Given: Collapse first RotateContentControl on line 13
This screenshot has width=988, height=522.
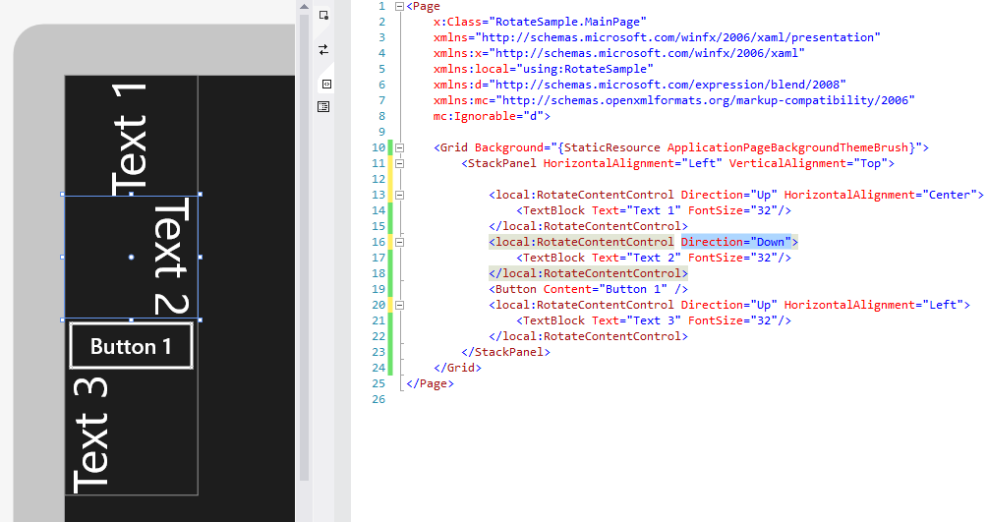Looking at the screenshot, I should 399,195.
